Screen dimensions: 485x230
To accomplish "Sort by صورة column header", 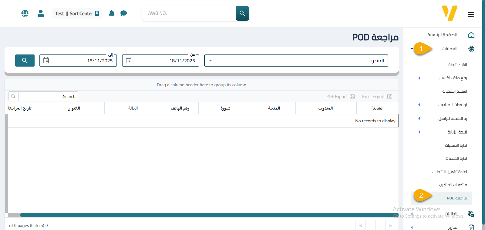I will coord(226,108).
